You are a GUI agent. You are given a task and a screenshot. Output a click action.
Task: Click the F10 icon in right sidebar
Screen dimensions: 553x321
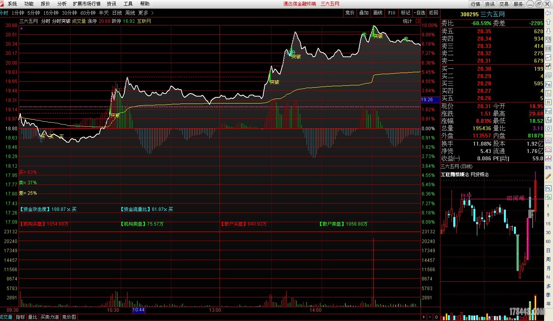pyautogui.click(x=548, y=84)
